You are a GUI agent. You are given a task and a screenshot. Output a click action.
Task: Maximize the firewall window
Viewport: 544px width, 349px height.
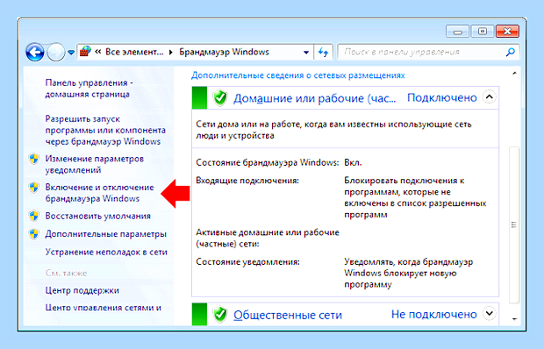pos(483,32)
